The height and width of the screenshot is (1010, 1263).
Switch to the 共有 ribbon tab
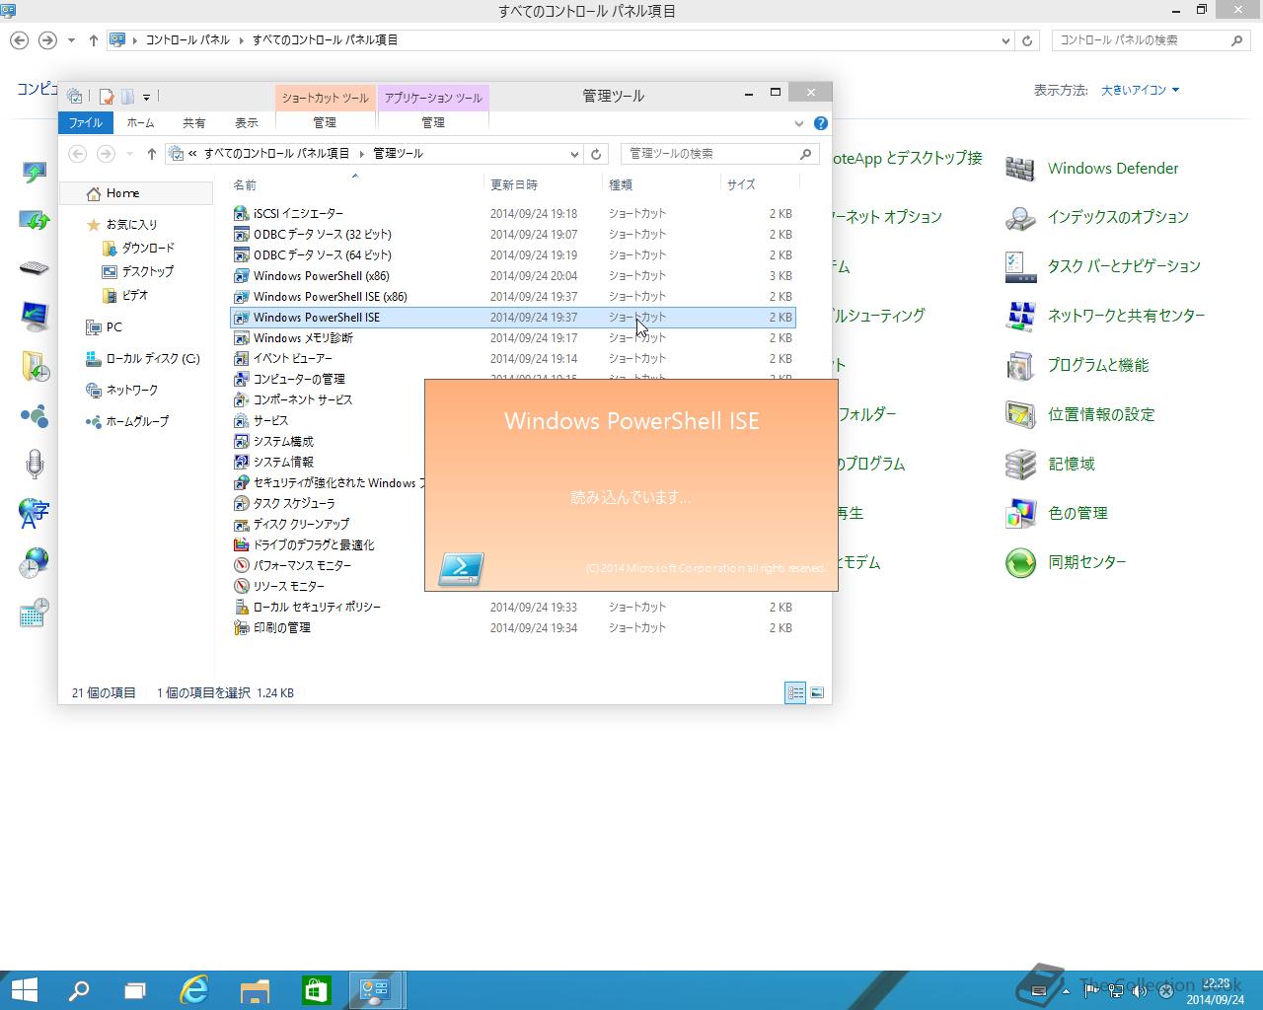click(x=193, y=123)
